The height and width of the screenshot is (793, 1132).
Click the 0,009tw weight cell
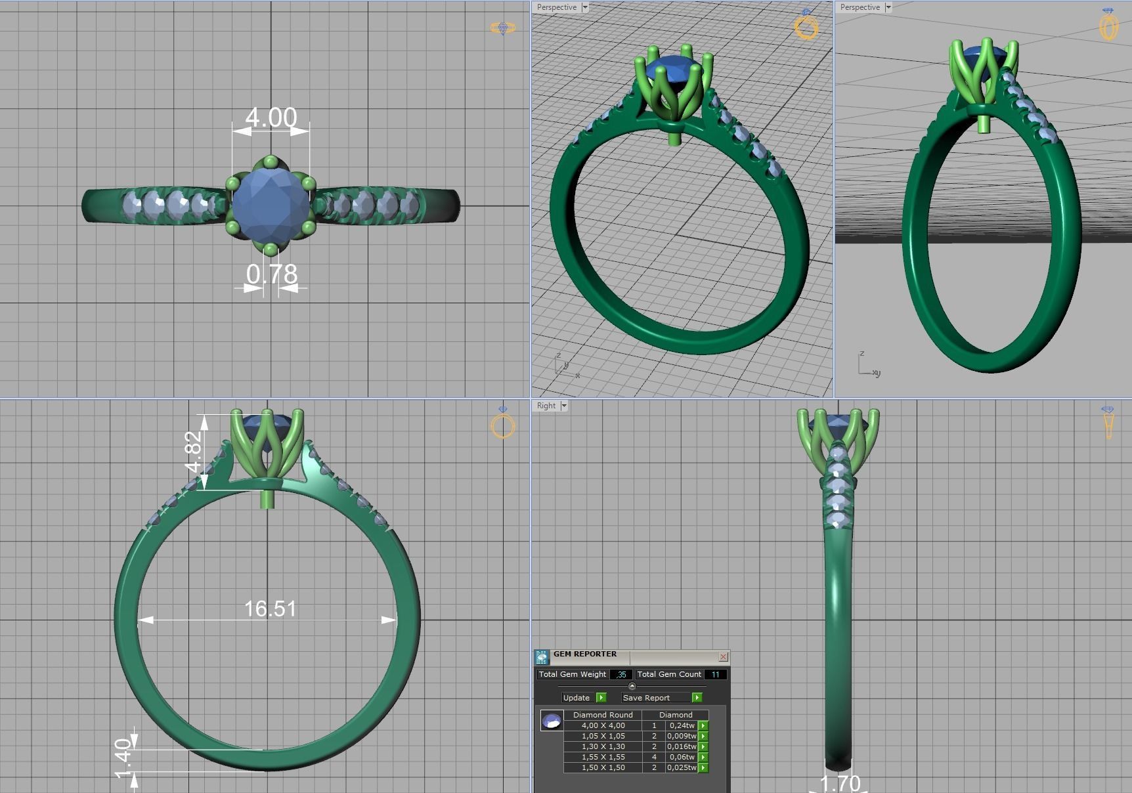click(x=682, y=736)
